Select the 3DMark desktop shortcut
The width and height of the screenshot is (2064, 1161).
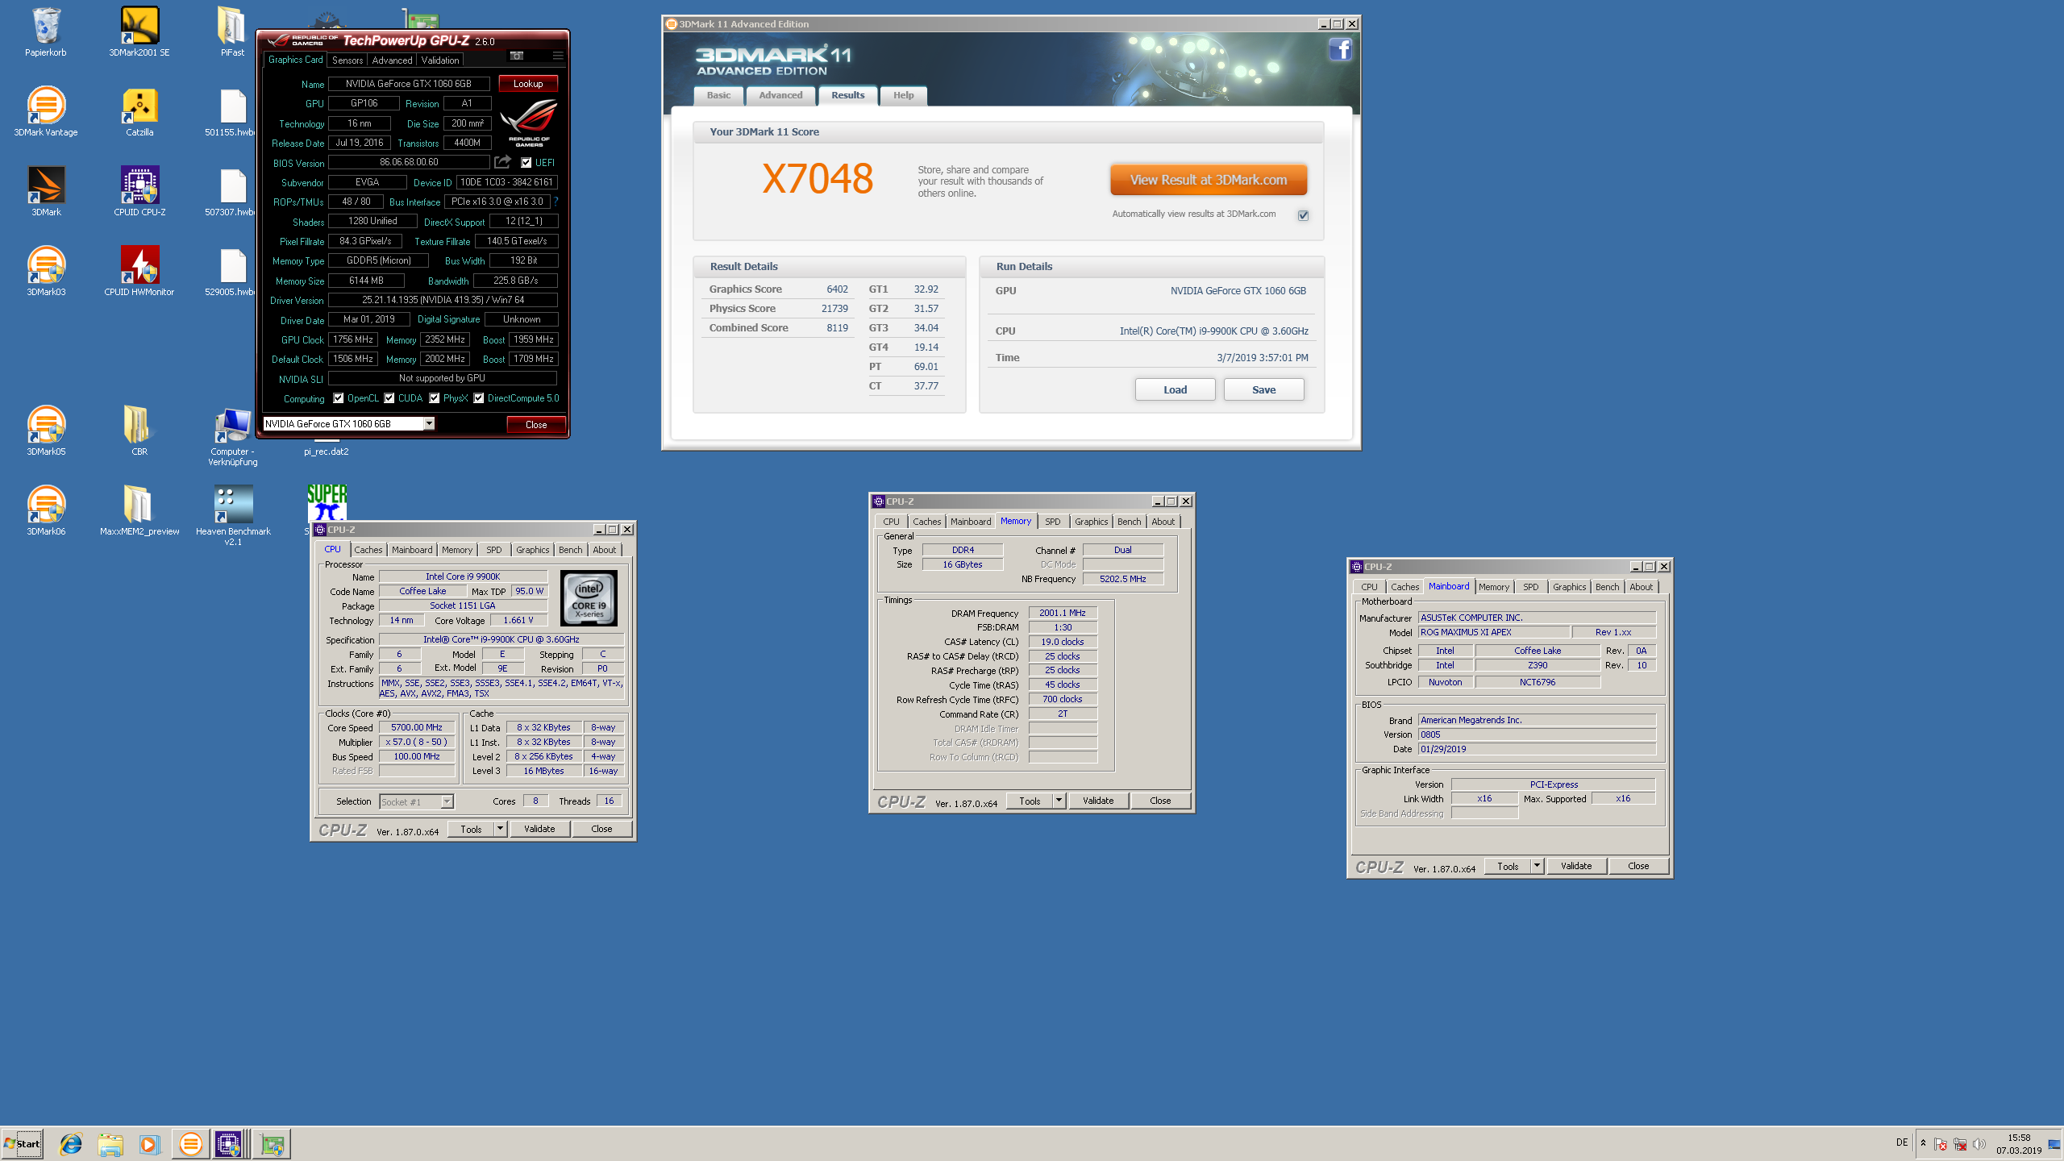[x=46, y=191]
